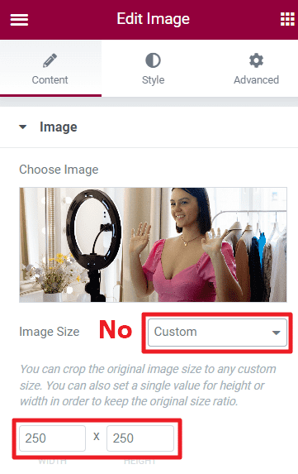Focus the width field showing 250
The height and width of the screenshot is (474, 298).
tap(52, 438)
